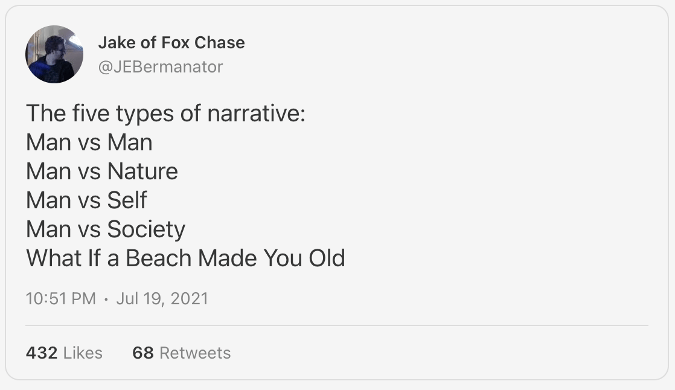Viewport: 675px width, 390px height.
Task: Click Jake of Fox Chase's profile avatar
Action: click(54, 54)
